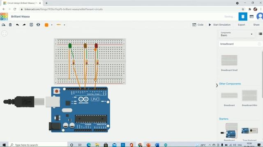The height and width of the screenshot is (147, 263).
Task: Click Start Simulation
Action: pyautogui.click(x=220, y=24)
